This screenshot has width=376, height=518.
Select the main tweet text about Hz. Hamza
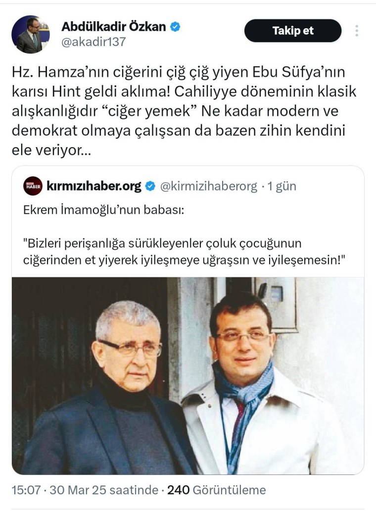(184, 111)
